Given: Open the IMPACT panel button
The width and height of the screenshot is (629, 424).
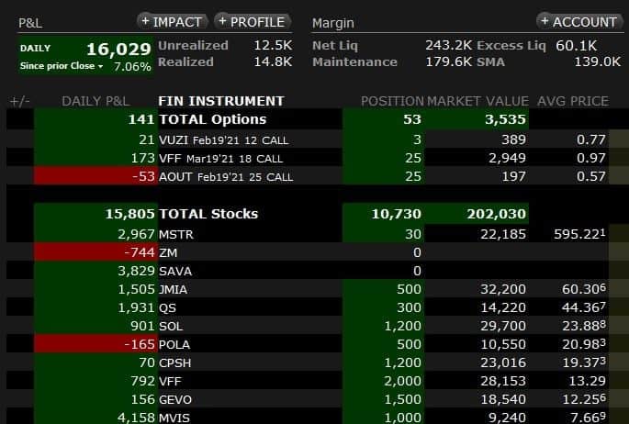Looking at the screenshot, I should [172, 22].
